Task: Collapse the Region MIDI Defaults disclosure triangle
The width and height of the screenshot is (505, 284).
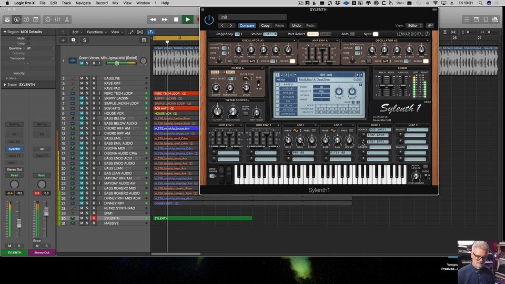Action: pos(5,32)
